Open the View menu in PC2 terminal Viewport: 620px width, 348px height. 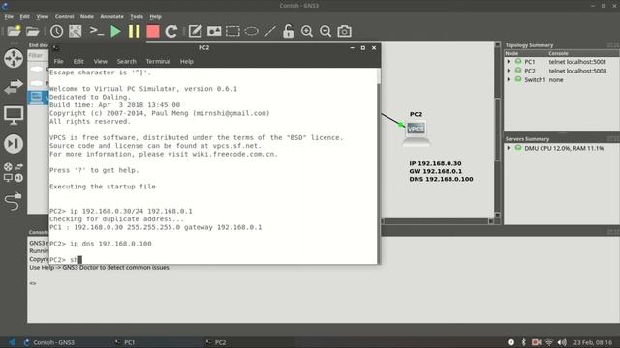coord(101,61)
